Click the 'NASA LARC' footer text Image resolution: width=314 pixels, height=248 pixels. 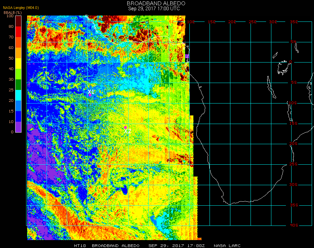(227, 246)
